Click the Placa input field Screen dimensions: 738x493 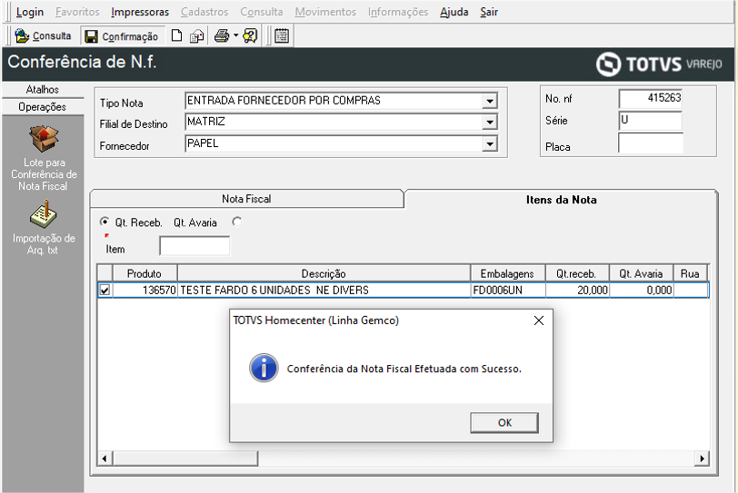[651, 143]
